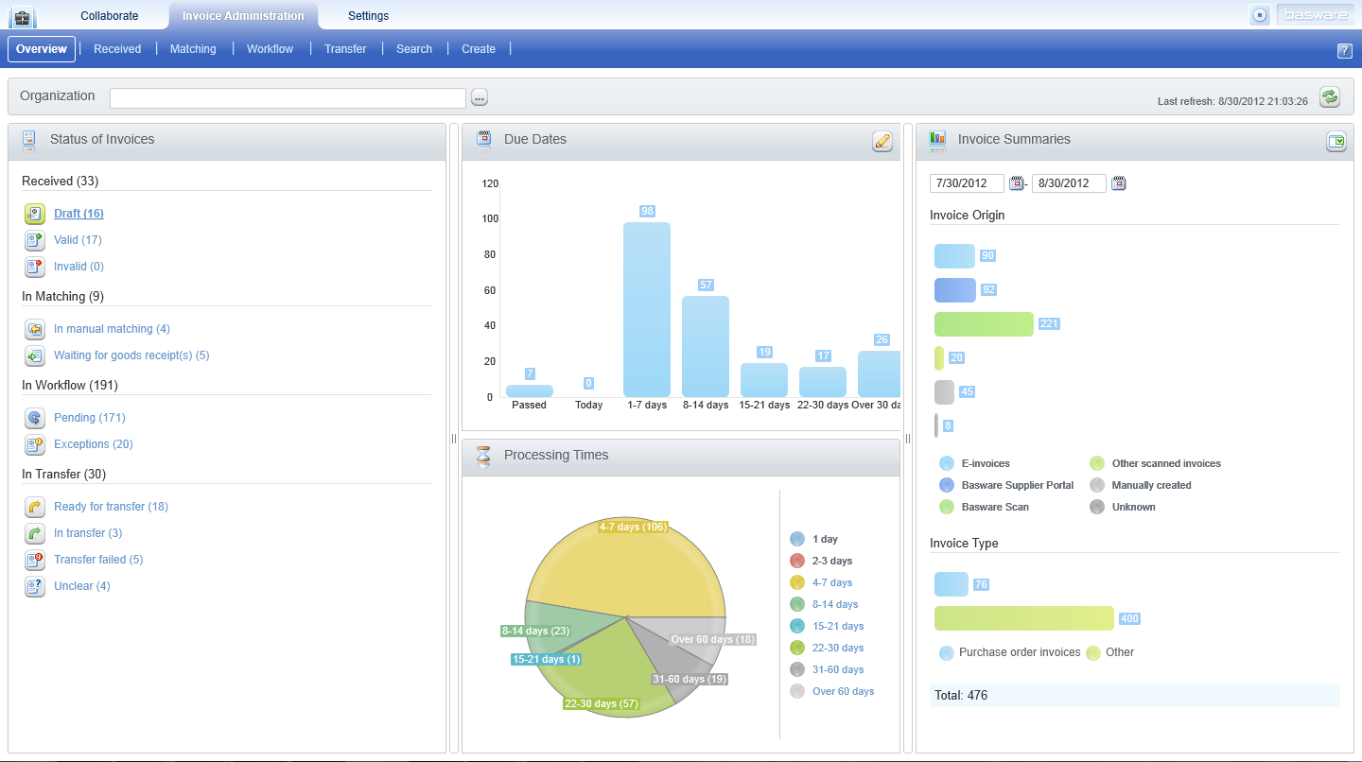
Task: Go to the Matching submenu
Action: pos(193,49)
